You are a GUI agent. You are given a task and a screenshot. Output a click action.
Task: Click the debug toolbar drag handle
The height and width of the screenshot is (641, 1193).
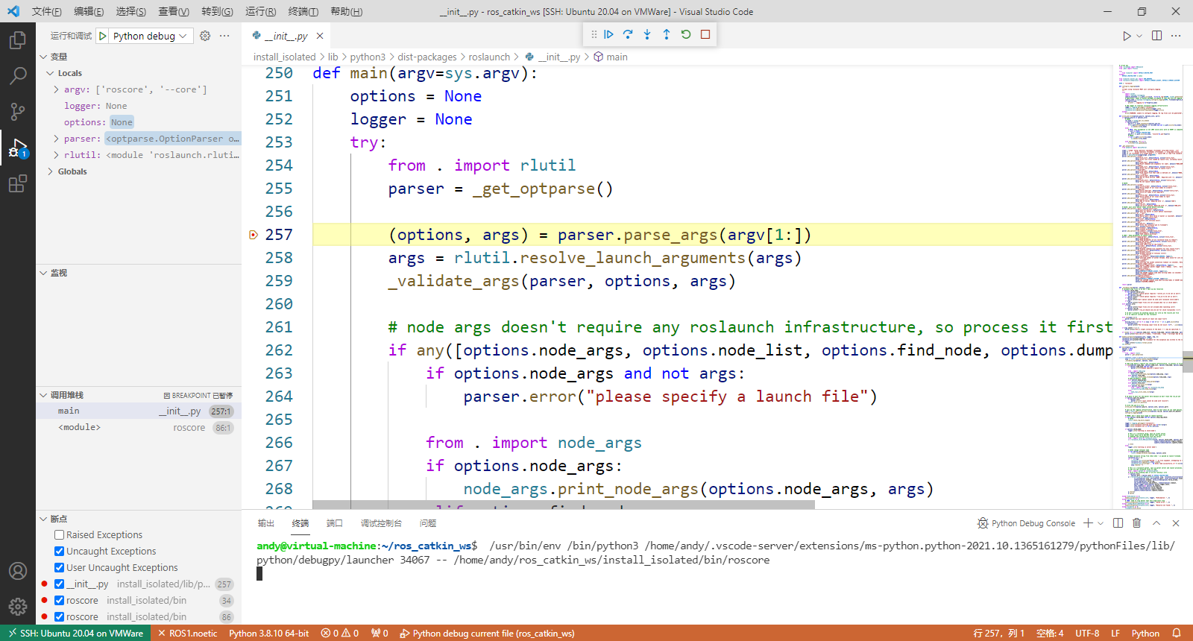click(594, 34)
